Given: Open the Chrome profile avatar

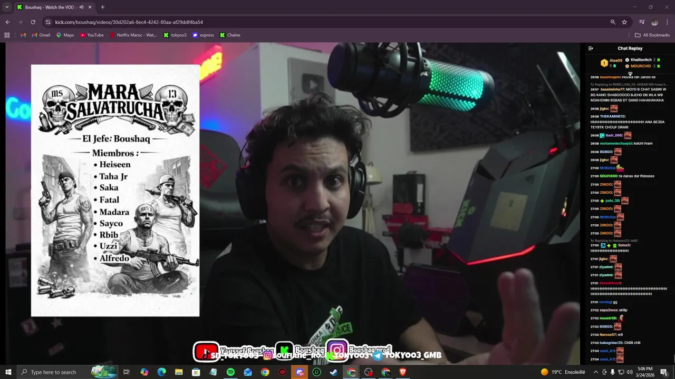Looking at the screenshot, I should (654, 22).
